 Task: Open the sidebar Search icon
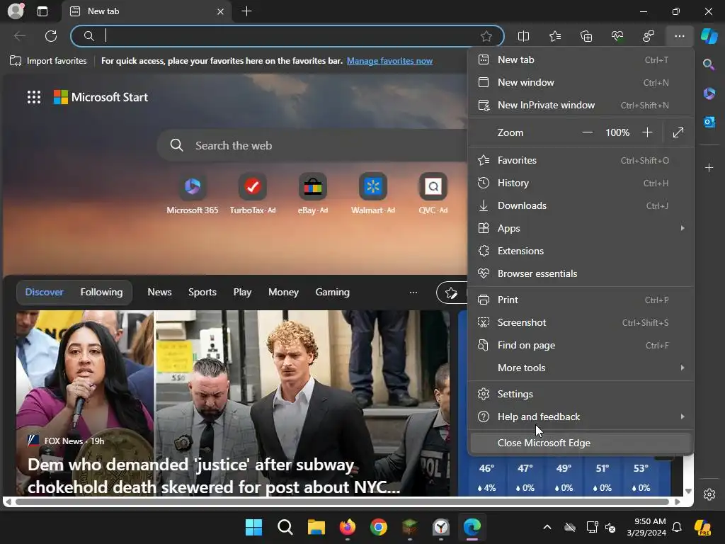[709, 64]
